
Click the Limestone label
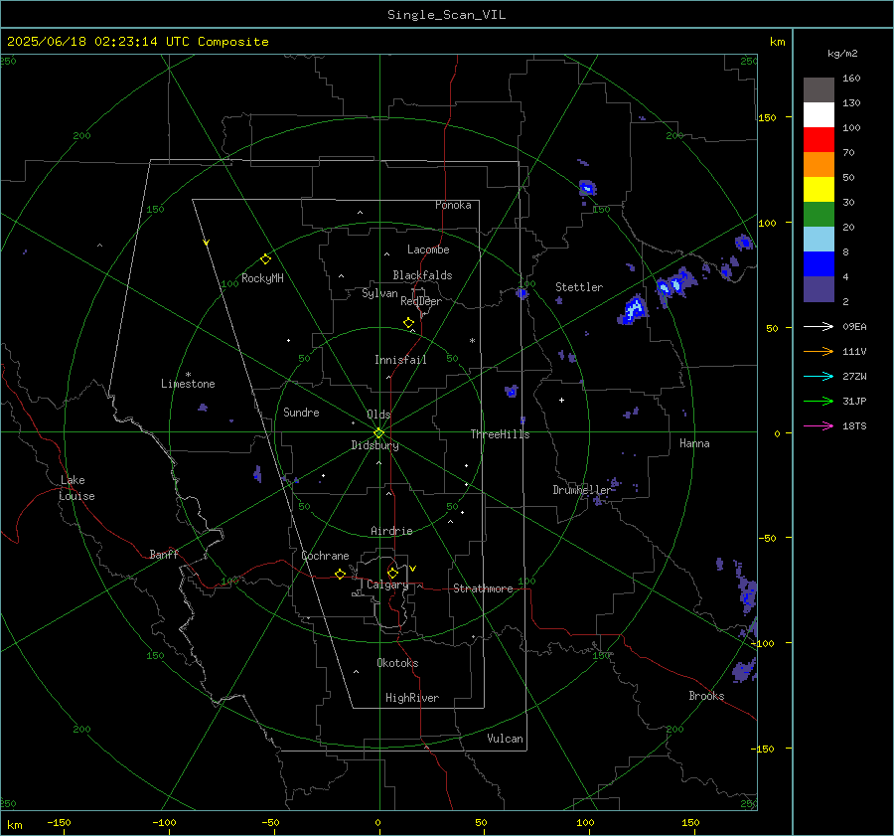click(188, 384)
